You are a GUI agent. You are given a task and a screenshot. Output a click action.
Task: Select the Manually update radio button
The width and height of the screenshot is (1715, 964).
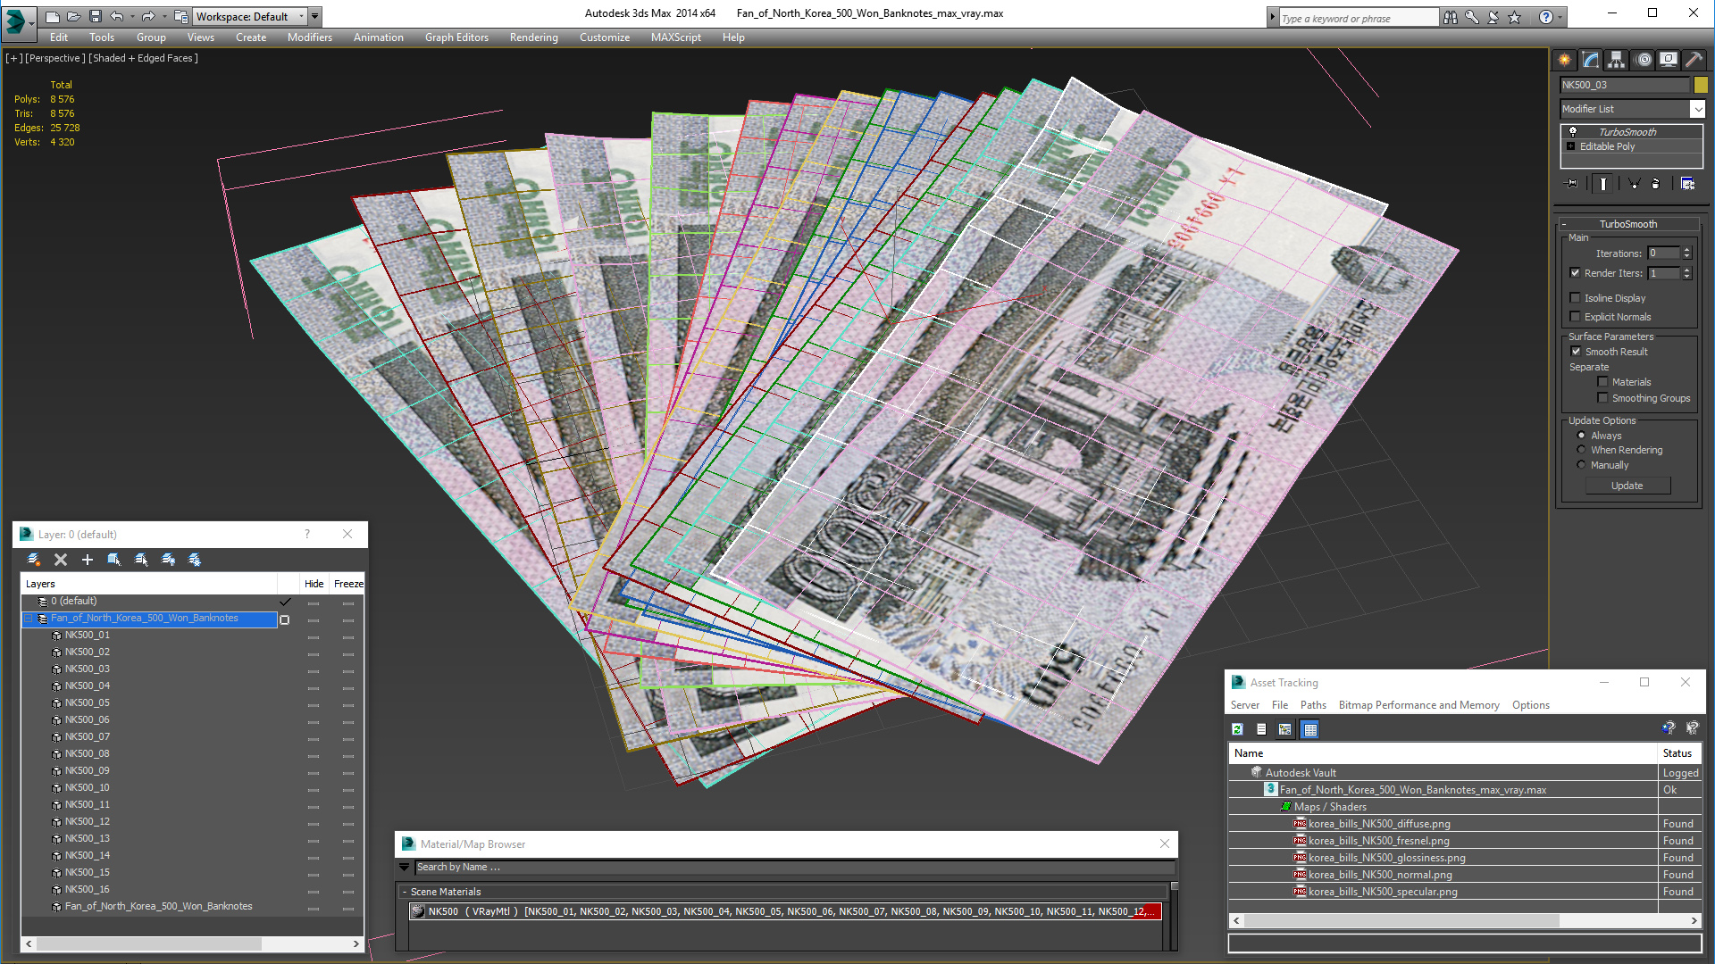[x=1582, y=465]
